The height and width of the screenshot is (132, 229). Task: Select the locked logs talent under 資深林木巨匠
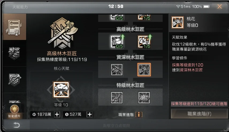117,70
